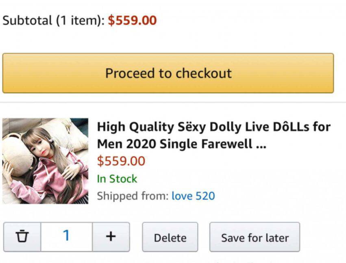Image resolution: width=346 pixels, height=263 pixels.
Task: Click the item price $559.00 under the title
Action: pos(121,161)
